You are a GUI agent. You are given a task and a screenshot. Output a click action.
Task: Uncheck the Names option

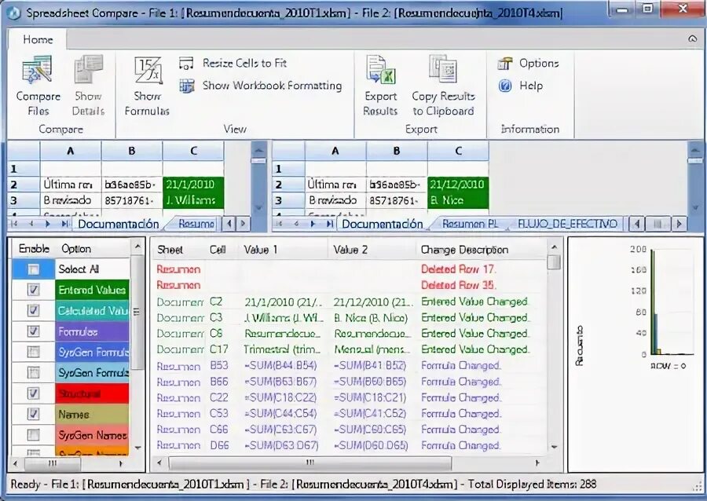(x=33, y=414)
